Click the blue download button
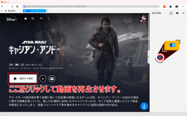 point(144,106)
